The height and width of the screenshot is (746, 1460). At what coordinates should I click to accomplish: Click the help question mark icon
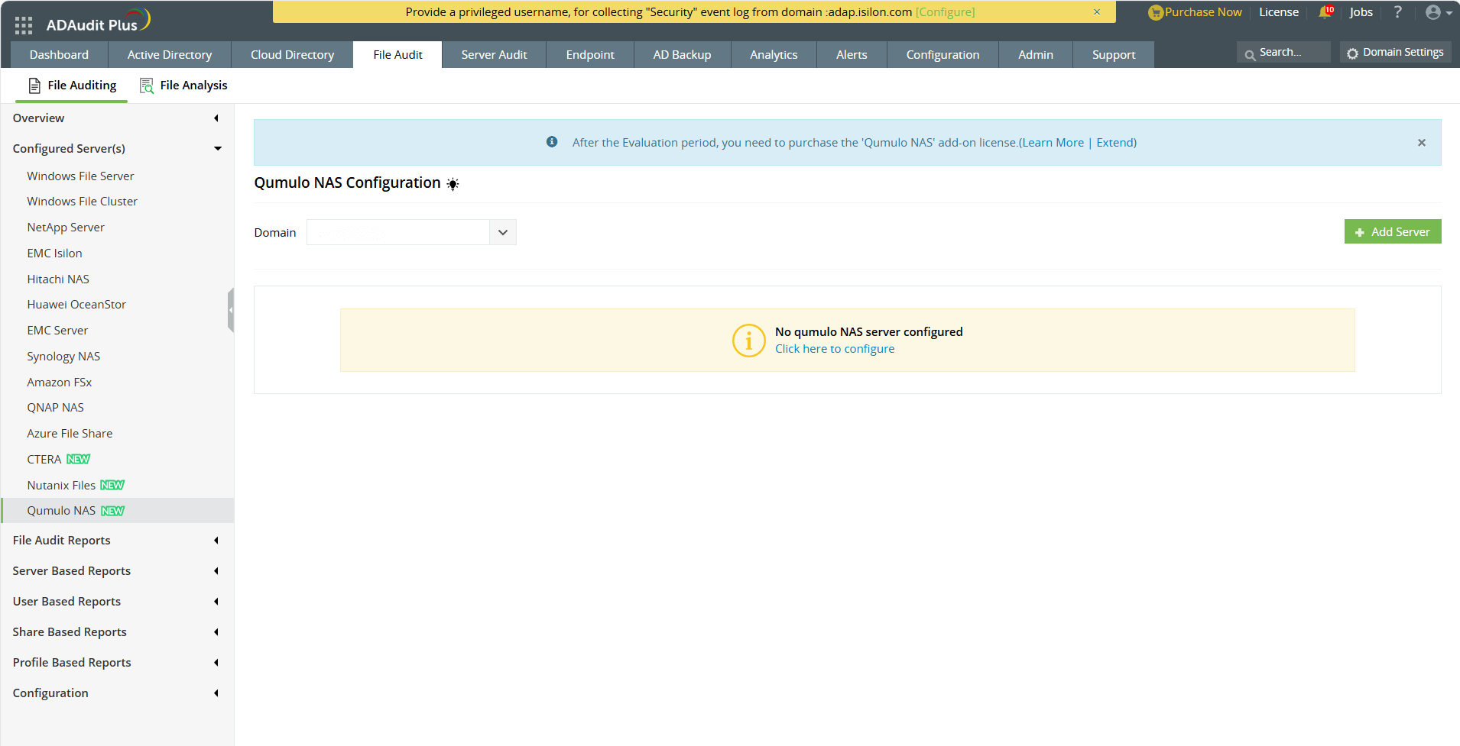[1397, 12]
